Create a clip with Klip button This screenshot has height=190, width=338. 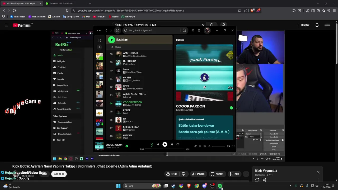tap(234, 174)
